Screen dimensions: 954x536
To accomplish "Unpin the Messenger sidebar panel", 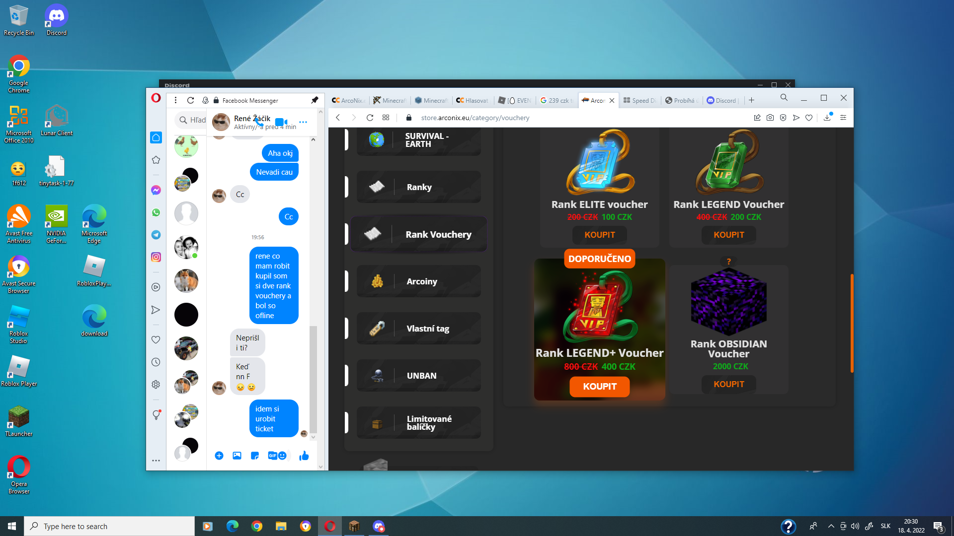I will pos(315,100).
